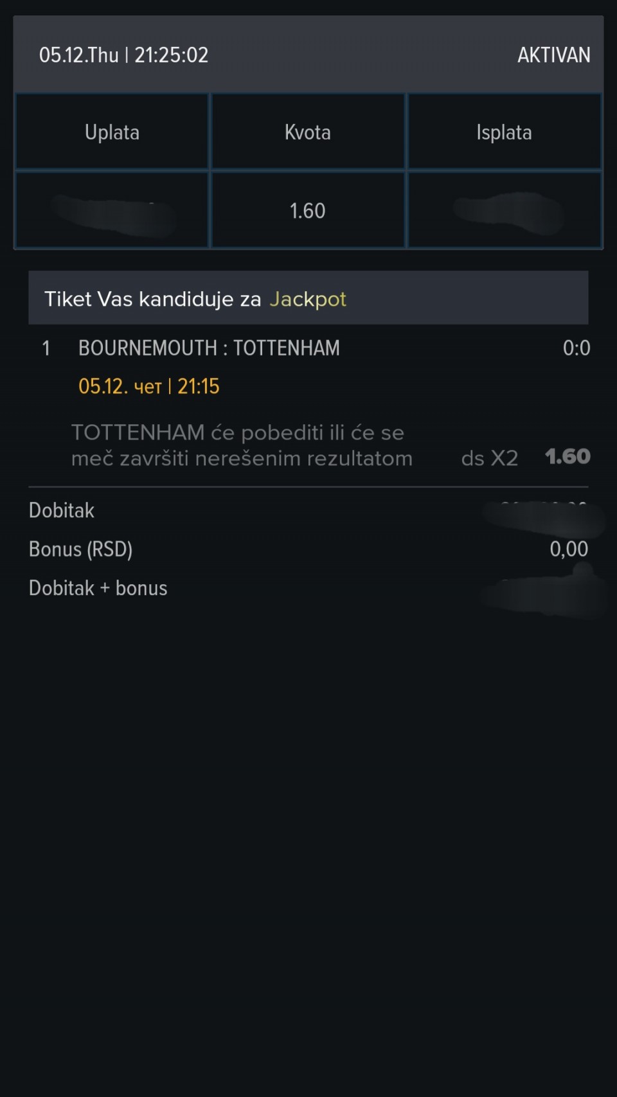
Task: Open the BOURNEMOUTH : TOTTENHAM match
Action: [x=209, y=348]
